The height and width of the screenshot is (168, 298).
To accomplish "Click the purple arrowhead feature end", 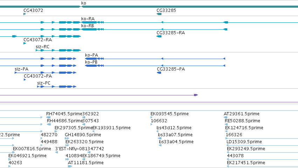I will (196, 95).
